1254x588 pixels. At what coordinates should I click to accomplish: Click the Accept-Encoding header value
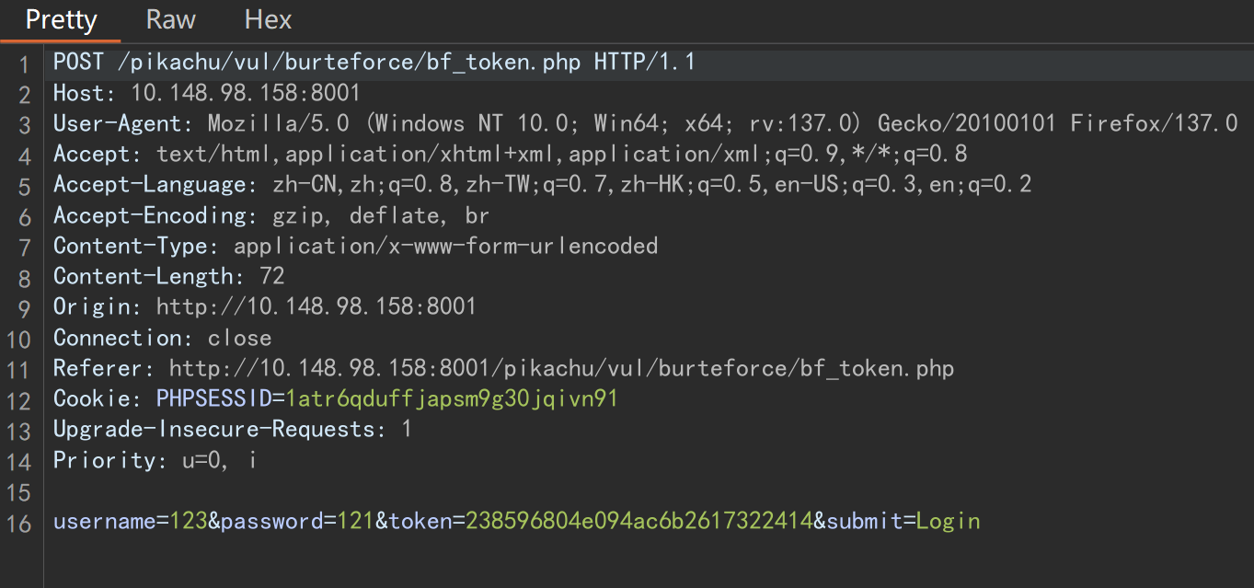381,215
